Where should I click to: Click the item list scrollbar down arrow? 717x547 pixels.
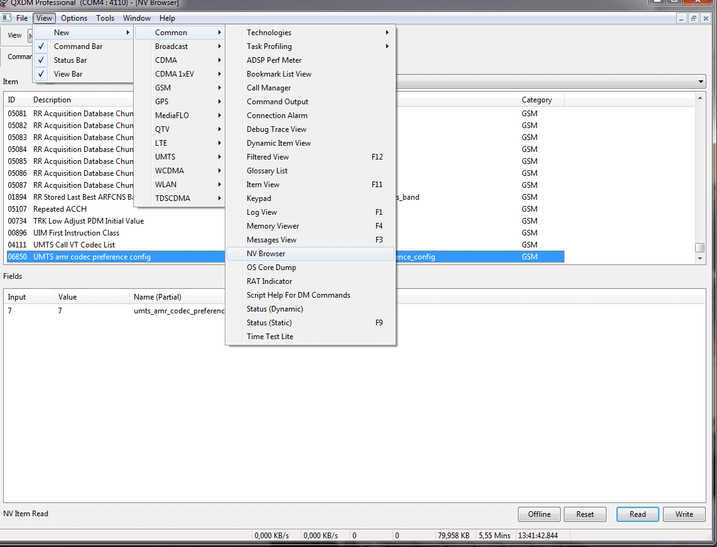(x=699, y=258)
